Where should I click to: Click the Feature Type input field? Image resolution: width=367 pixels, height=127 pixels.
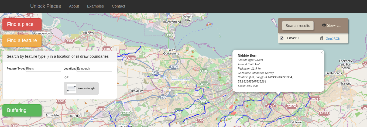tap(43, 69)
